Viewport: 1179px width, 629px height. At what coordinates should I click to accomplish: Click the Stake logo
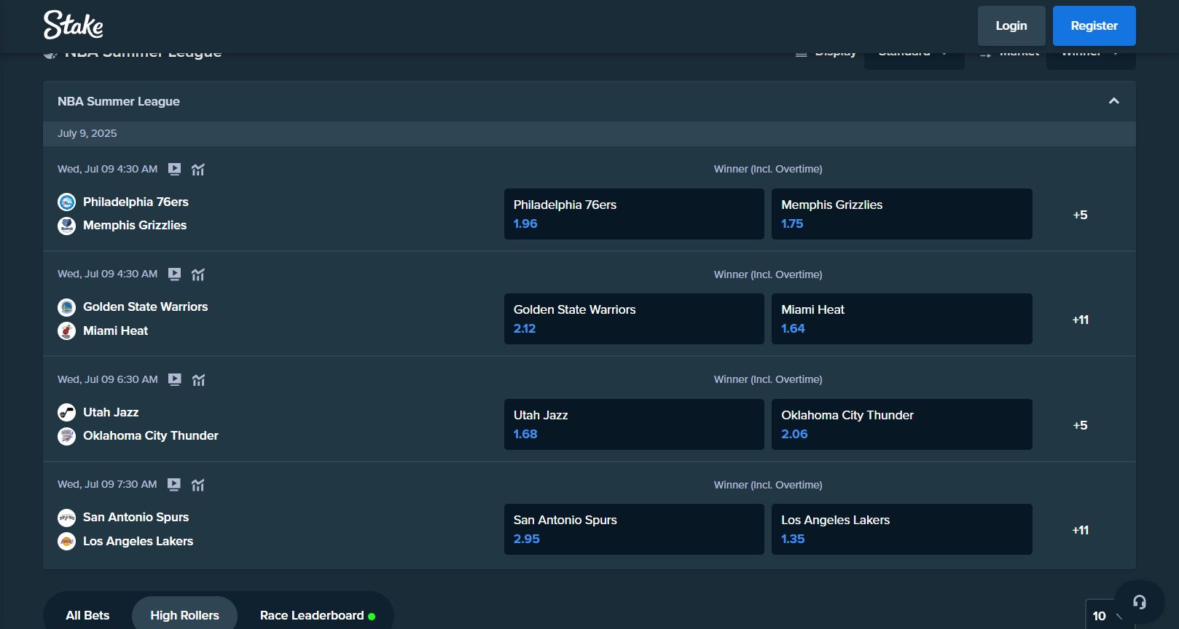[x=73, y=25]
